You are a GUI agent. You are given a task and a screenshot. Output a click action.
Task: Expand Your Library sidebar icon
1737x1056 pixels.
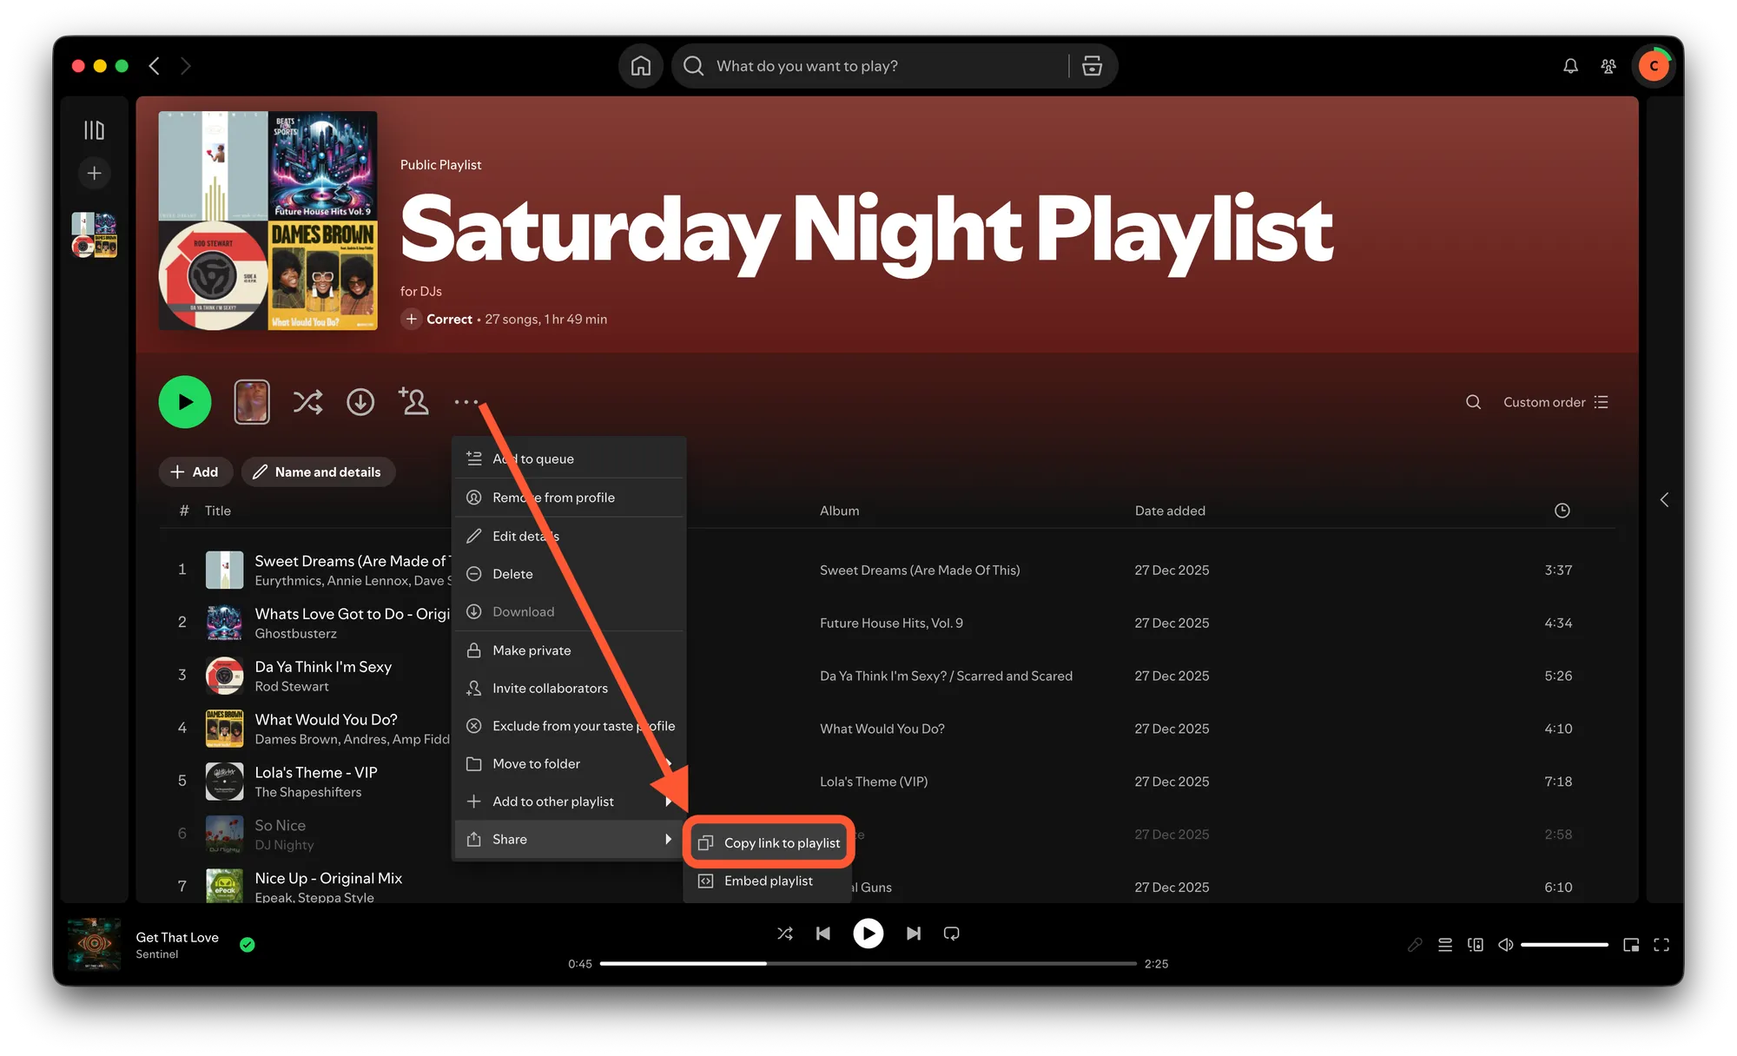[94, 130]
